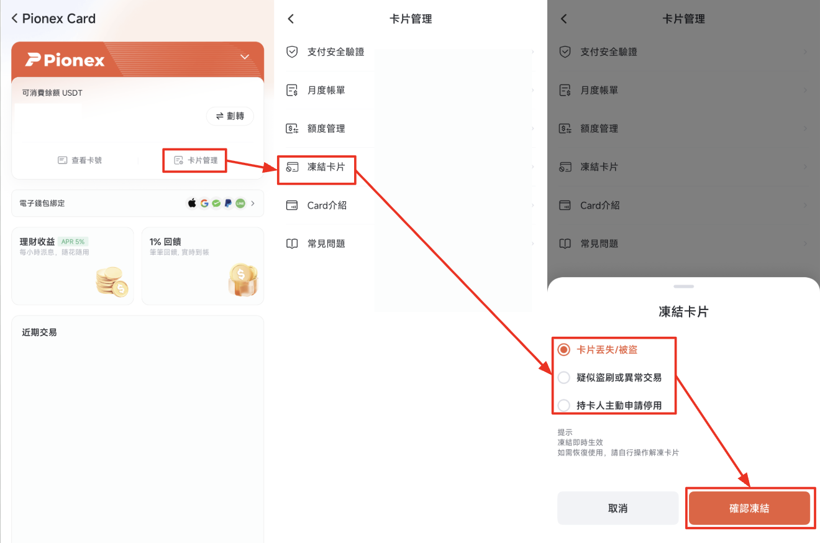Image resolution: width=820 pixels, height=543 pixels.
Task: Click 常見問題 icon in dimmed right panel
Action: (x=565, y=244)
